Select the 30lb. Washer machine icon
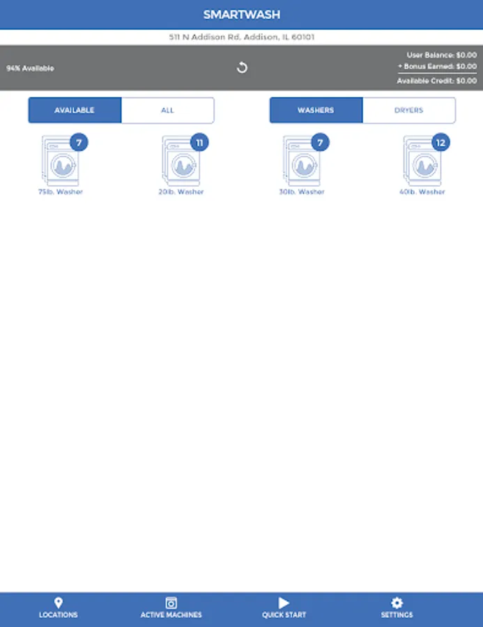 coord(302,161)
